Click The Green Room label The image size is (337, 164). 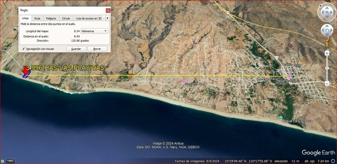82,91
